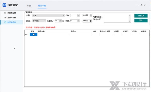The image size is (151, 92).
Task: Click the maximum 销量 spinner arrows
Action: tap(91, 21)
